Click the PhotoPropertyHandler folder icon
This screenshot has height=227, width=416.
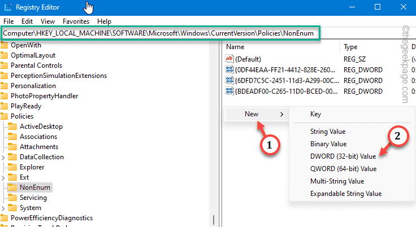(x=4, y=96)
